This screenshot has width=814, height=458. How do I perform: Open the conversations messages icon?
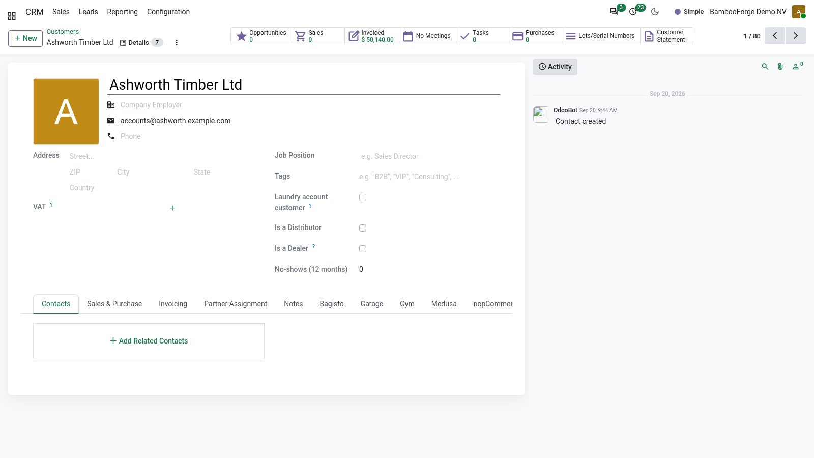tap(614, 11)
